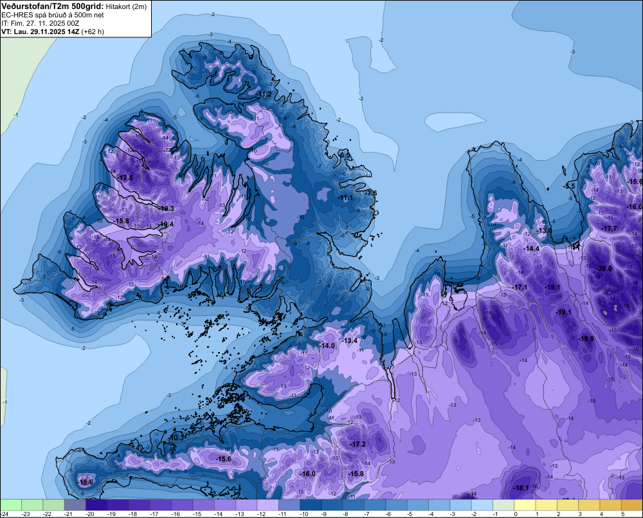Click the temperature value -19.9
The height and width of the screenshot is (518, 643).
point(586,338)
